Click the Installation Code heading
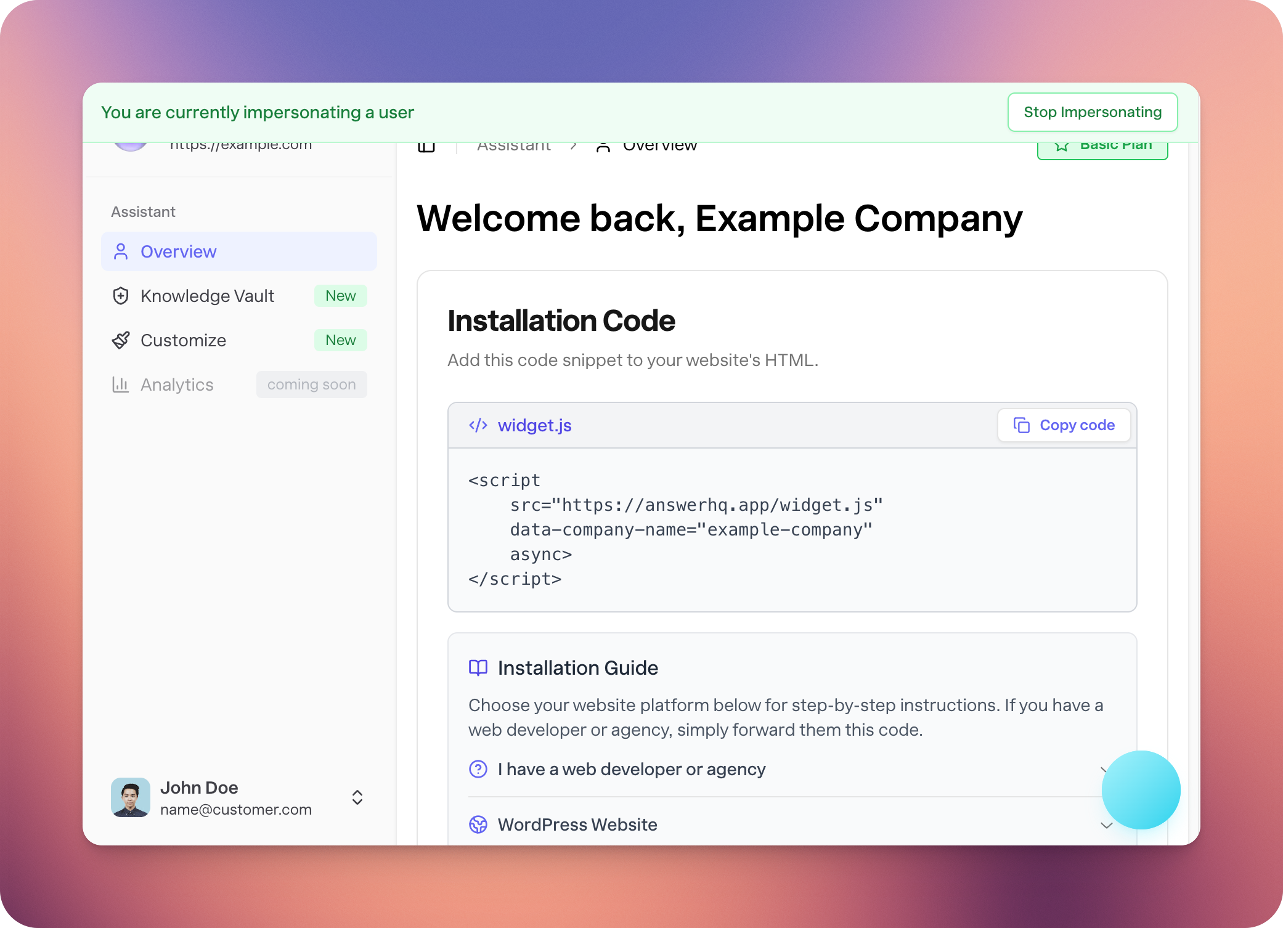 click(561, 320)
